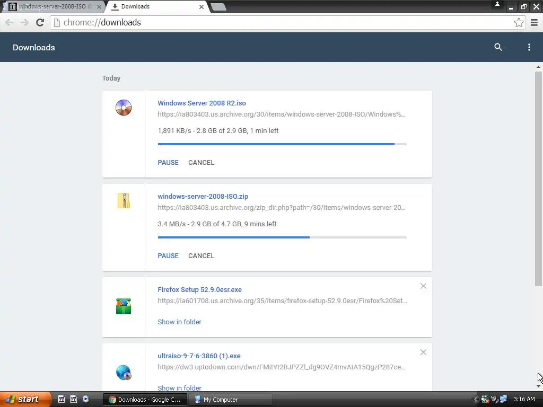543x407 pixels.
Task: Click the vertical scrollbar thumb
Action: (x=538, y=179)
